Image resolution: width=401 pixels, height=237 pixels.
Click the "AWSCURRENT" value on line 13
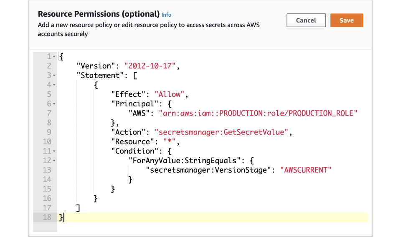pos(306,170)
